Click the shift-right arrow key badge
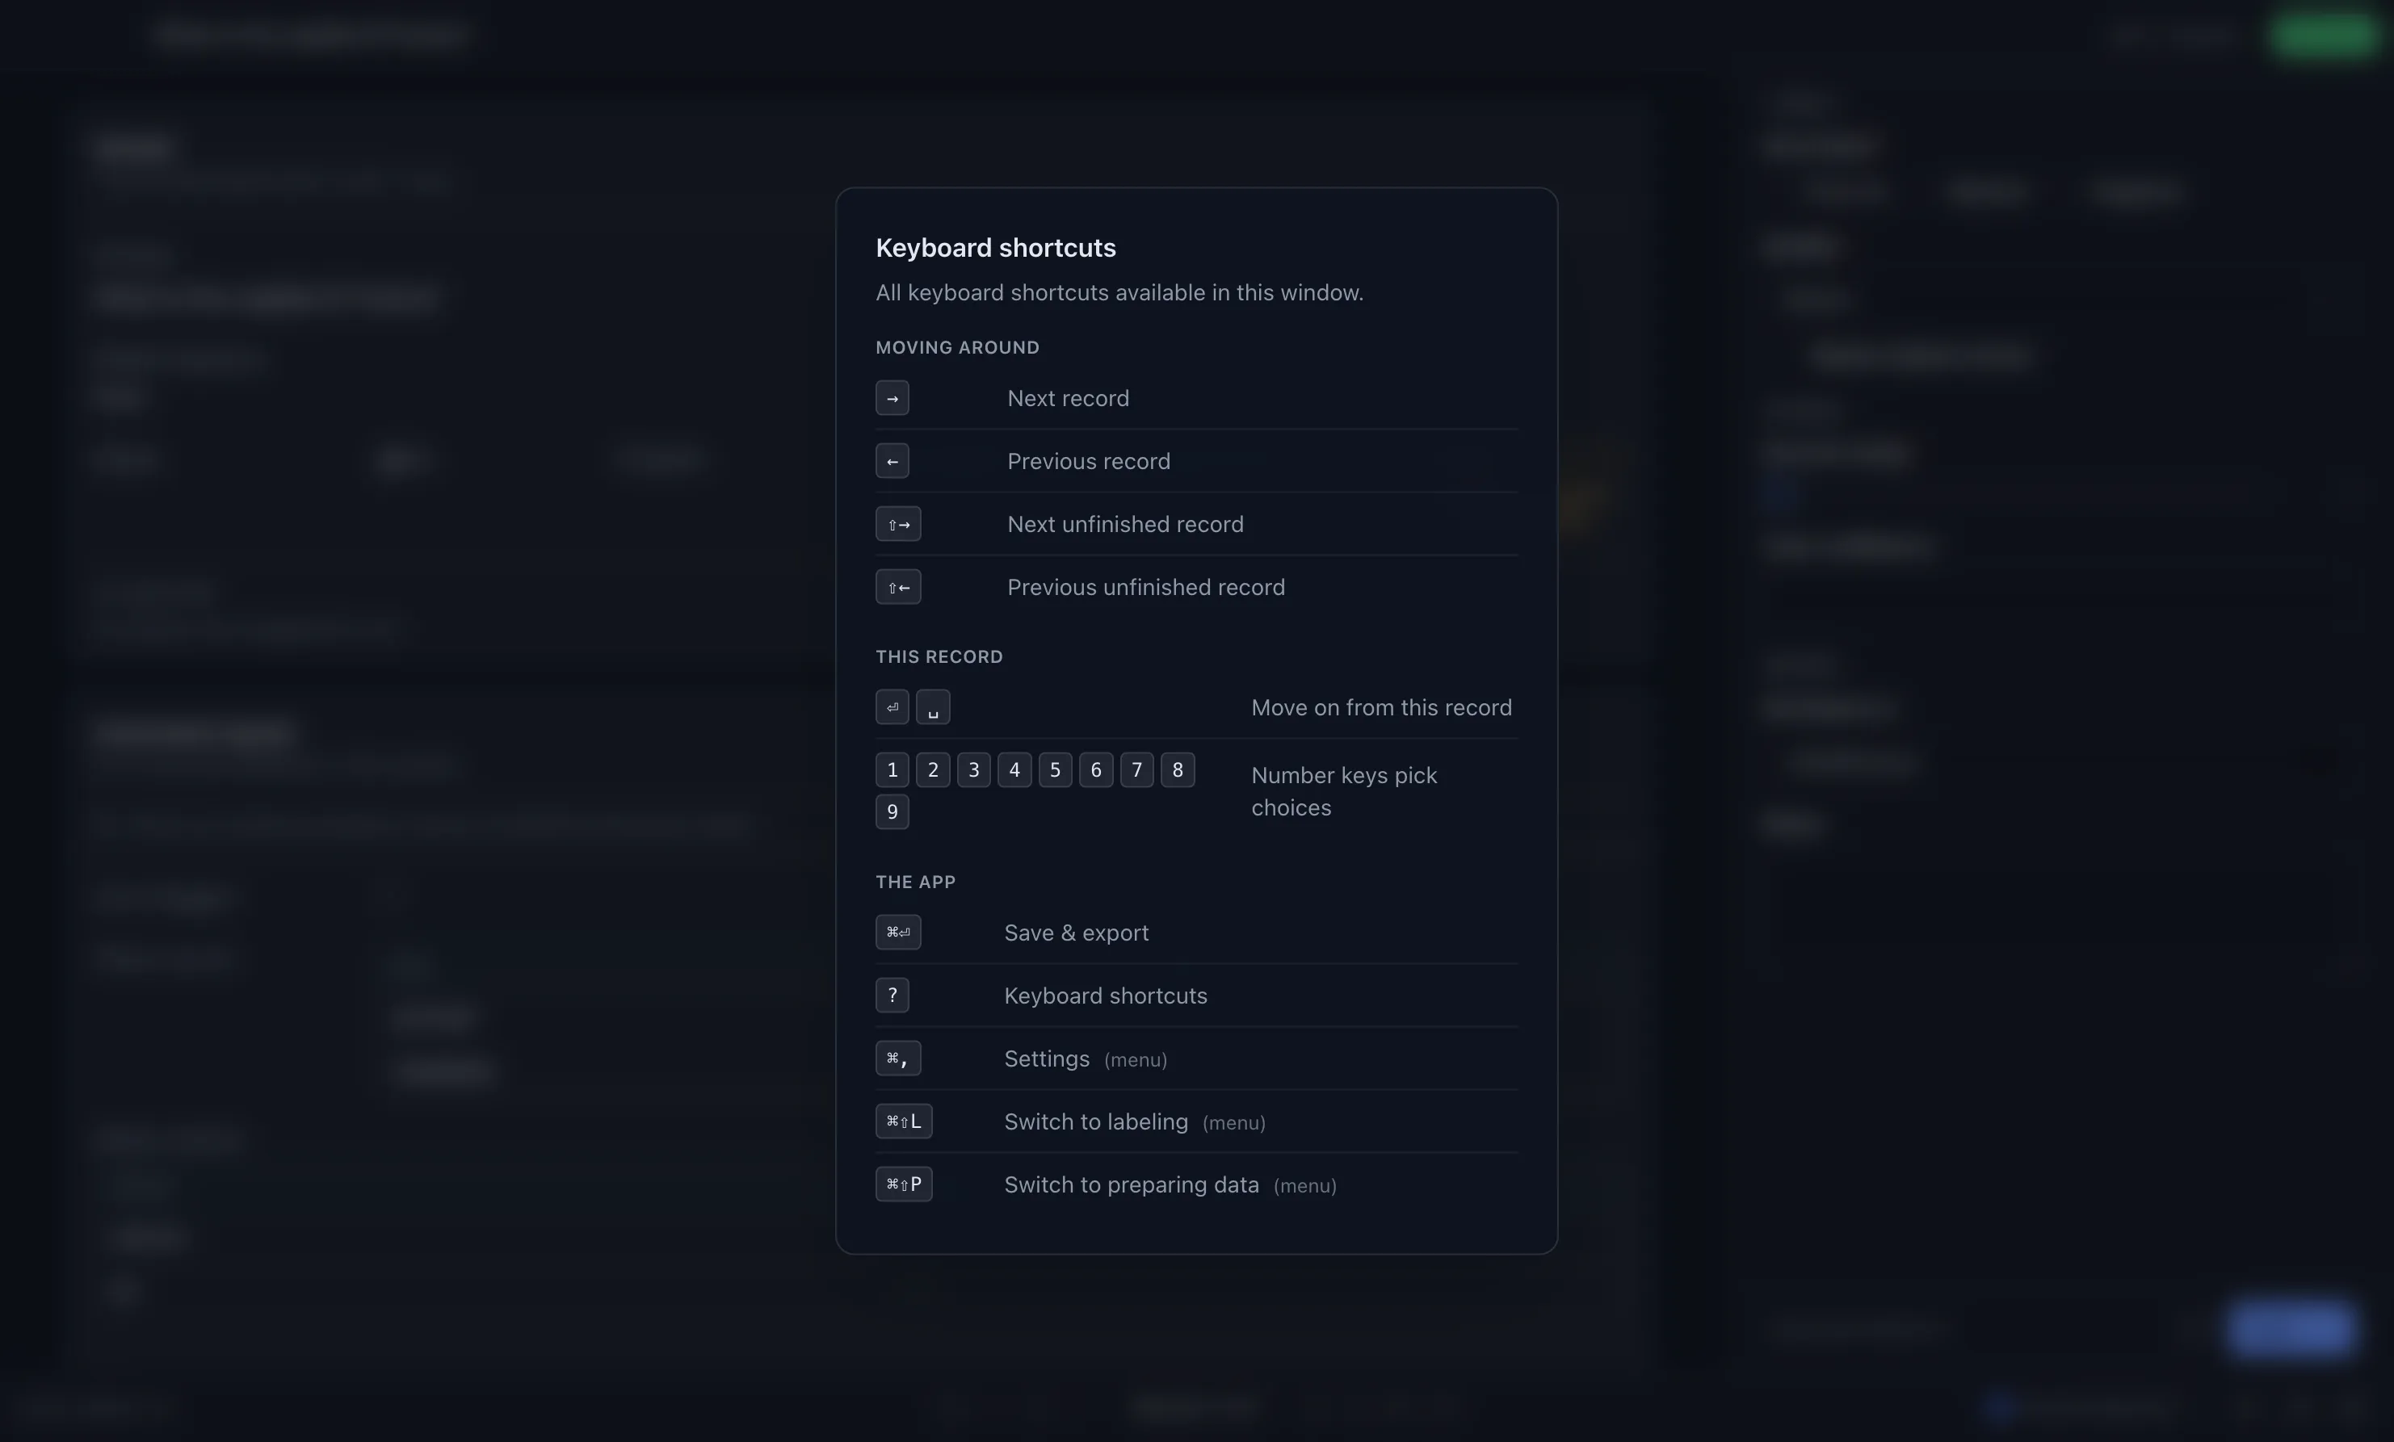 (898, 524)
